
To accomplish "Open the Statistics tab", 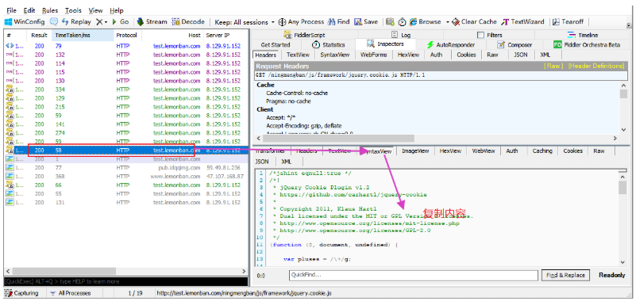I will tap(328, 44).
